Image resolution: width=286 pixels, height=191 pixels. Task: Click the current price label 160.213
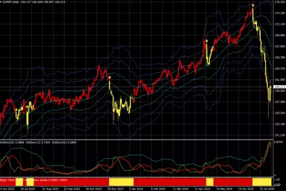279,87
